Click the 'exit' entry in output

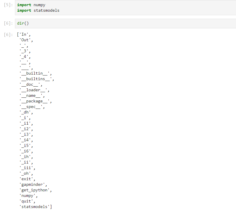point(26,179)
